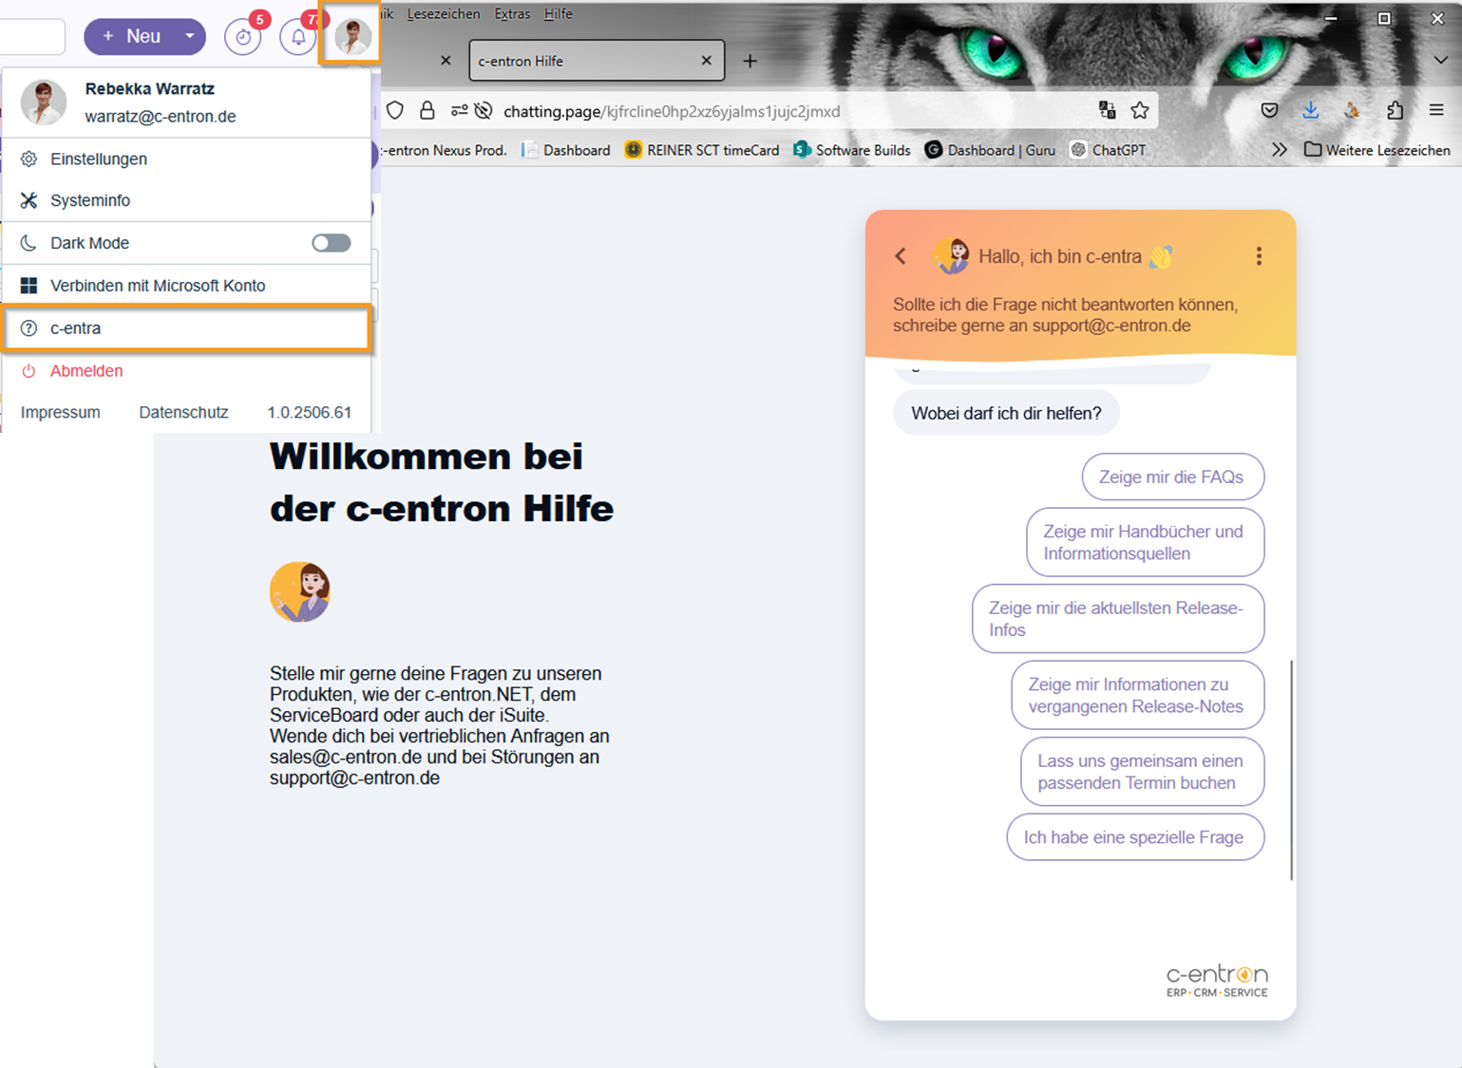Screen dimensions: 1462x1068
Task: Expand the hidden bookmarks chevron
Action: coord(1280,150)
